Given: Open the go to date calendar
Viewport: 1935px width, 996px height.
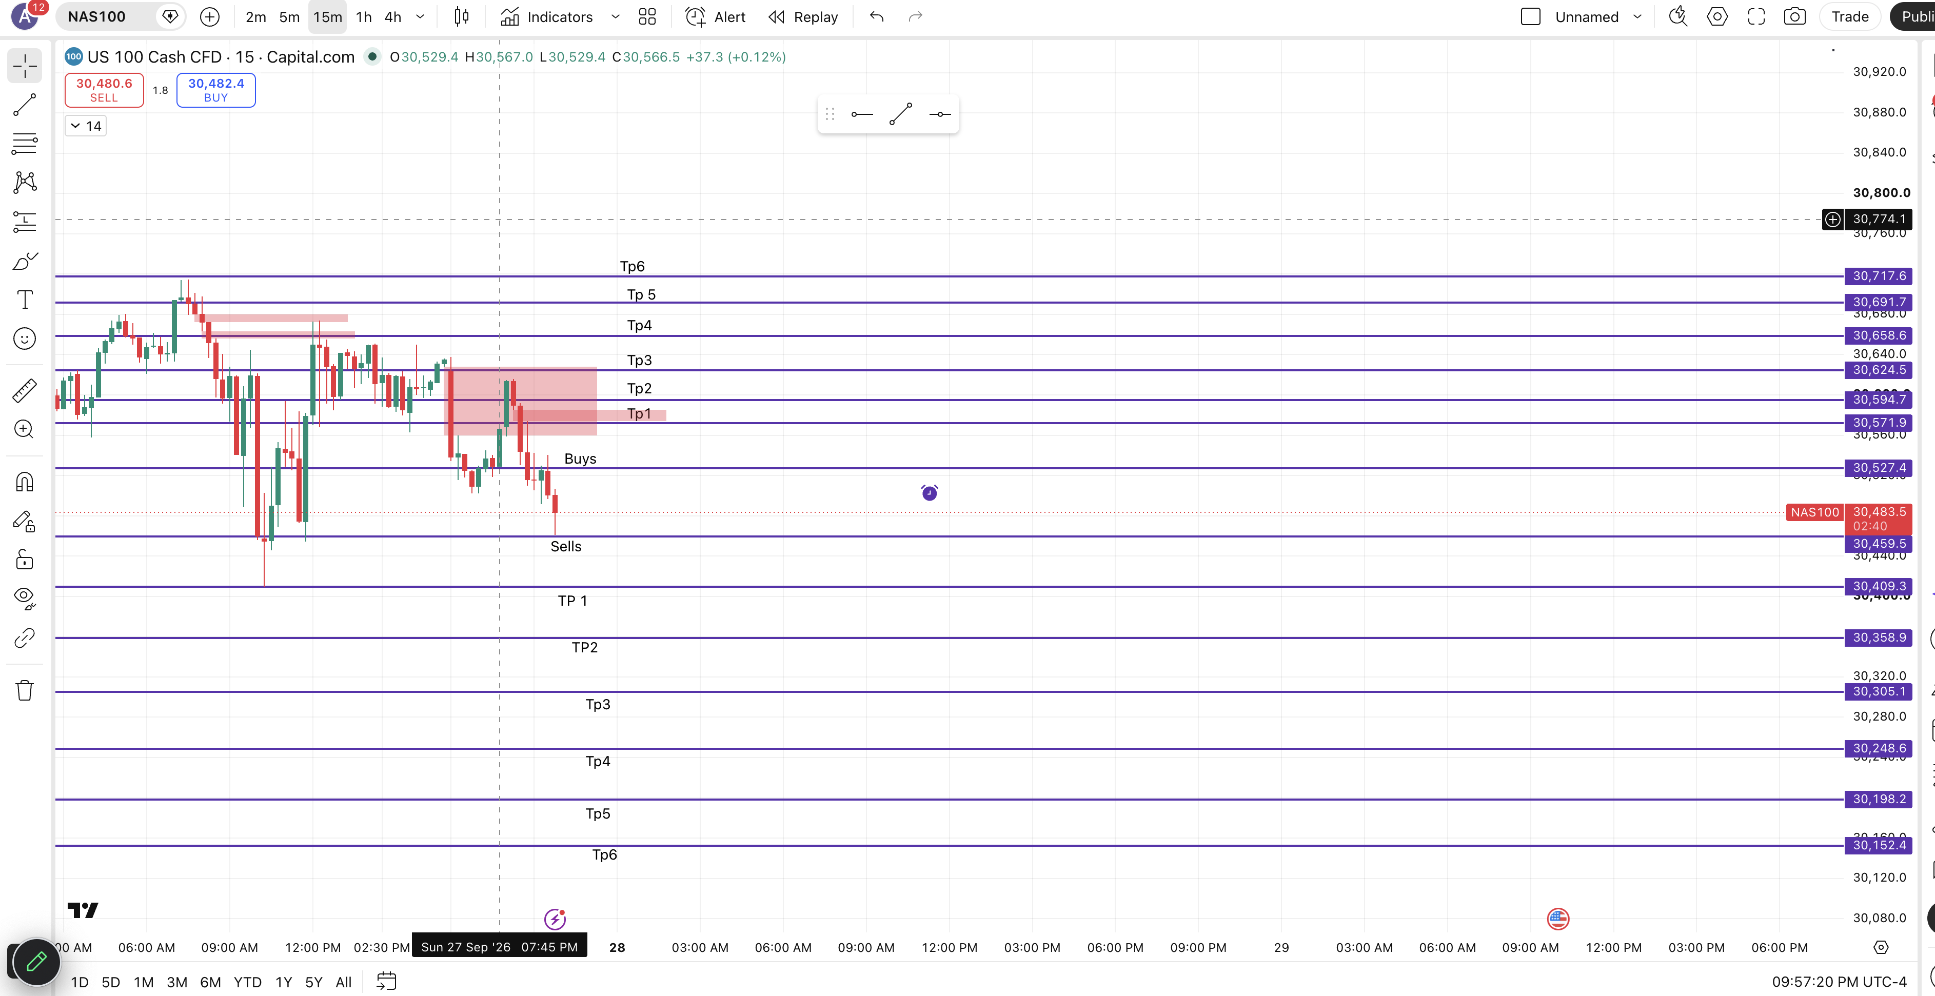Looking at the screenshot, I should pyautogui.click(x=386, y=981).
